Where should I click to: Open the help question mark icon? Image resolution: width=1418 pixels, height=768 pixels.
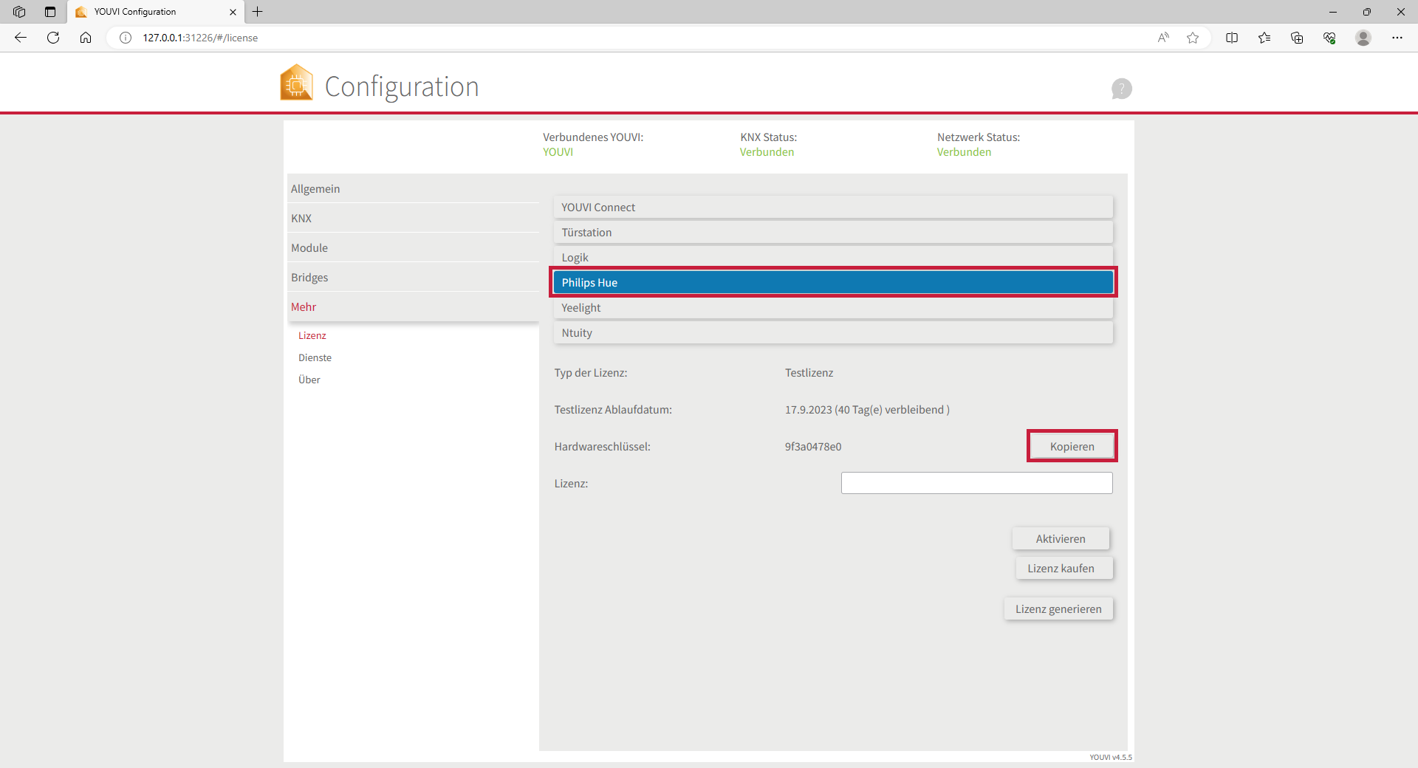(1121, 89)
